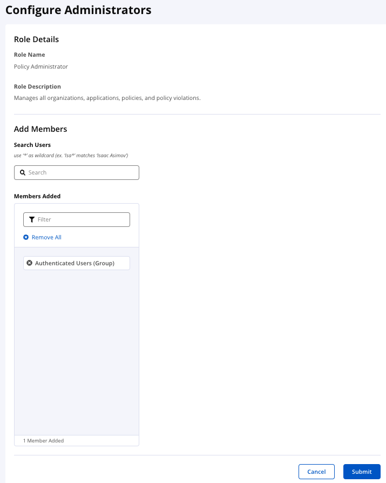Screen dimensions: 386x483
Task: Click the Role Details heading
Action: (36, 39)
